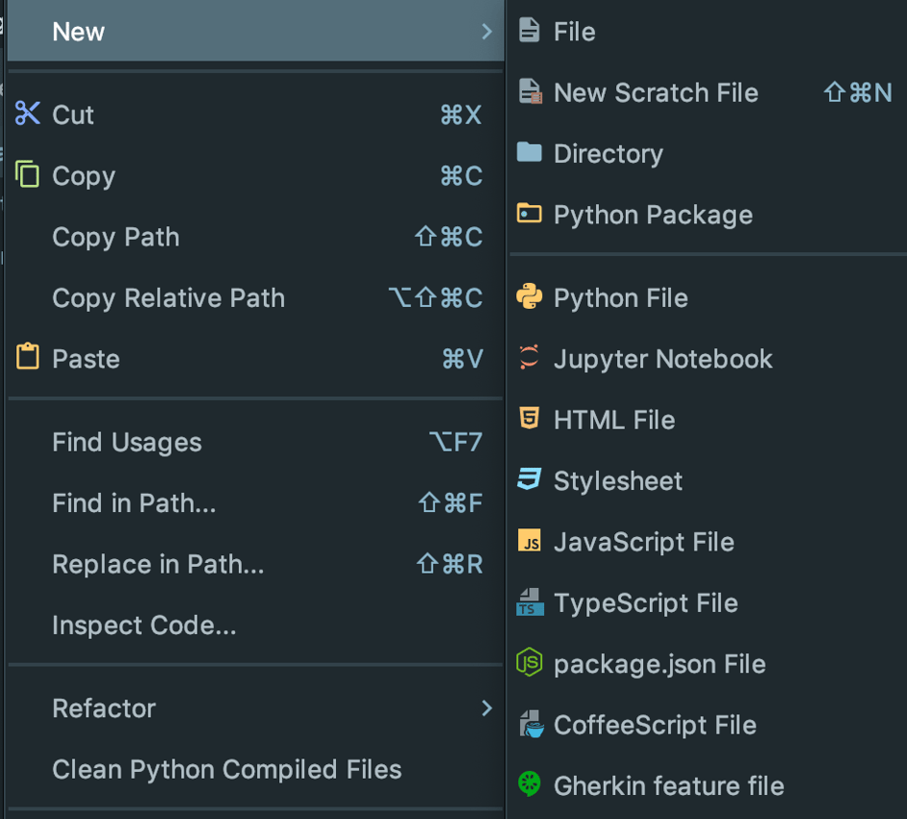Select Clean Python Compiled Files
The image size is (907, 819).
point(227,769)
